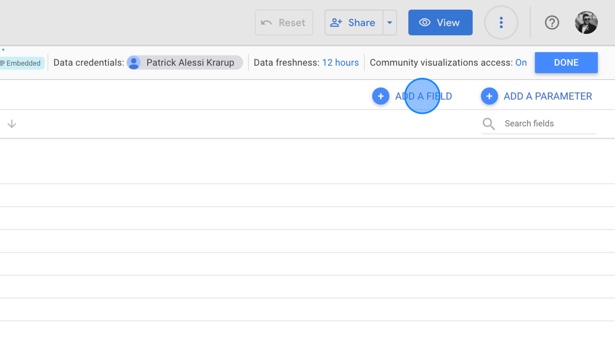Expand the Share dropdown arrow

[x=389, y=22]
